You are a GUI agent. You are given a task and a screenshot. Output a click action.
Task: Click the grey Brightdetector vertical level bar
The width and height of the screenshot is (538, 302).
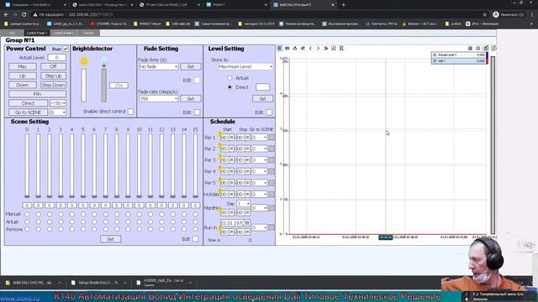103,86
